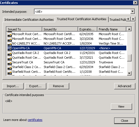Open the certificates help link

[35, 120]
